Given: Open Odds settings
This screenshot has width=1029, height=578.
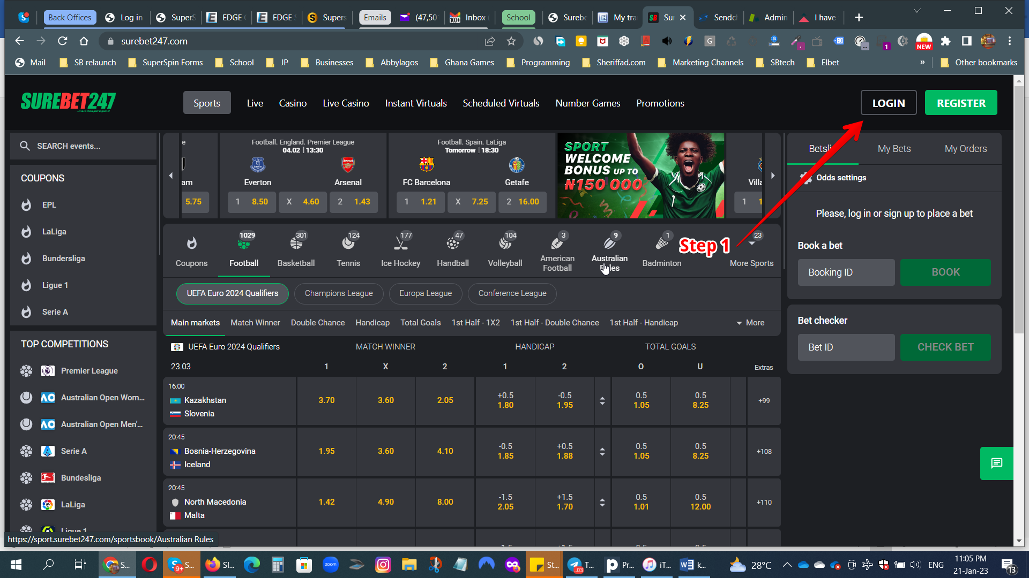Looking at the screenshot, I should tap(833, 178).
